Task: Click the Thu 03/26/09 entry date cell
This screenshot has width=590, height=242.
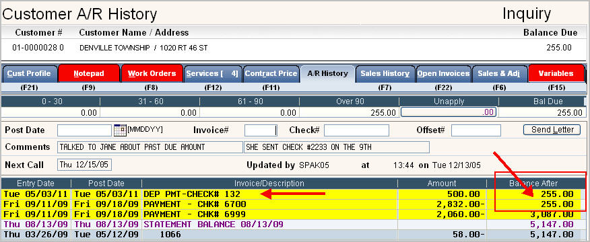Action: coord(36,235)
